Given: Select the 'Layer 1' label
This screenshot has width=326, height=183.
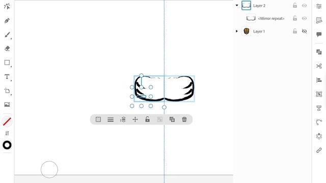Looking at the screenshot, I should [x=259, y=32].
